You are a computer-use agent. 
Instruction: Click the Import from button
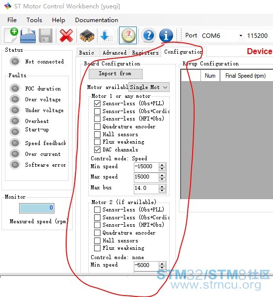(x=116, y=74)
